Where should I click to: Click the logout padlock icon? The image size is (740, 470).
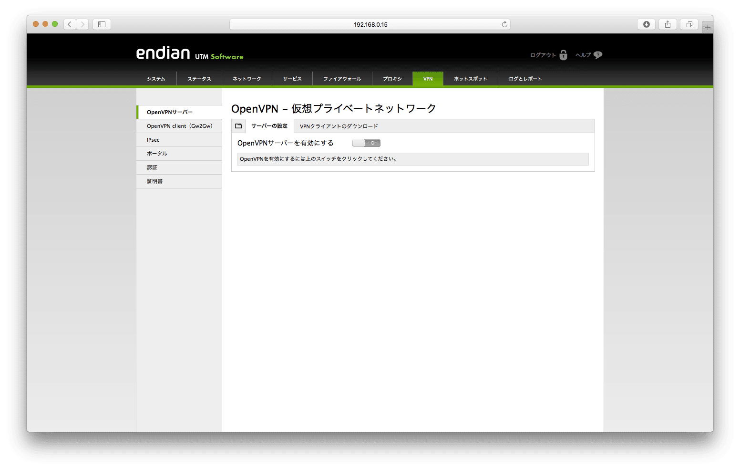[x=563, y=55]
